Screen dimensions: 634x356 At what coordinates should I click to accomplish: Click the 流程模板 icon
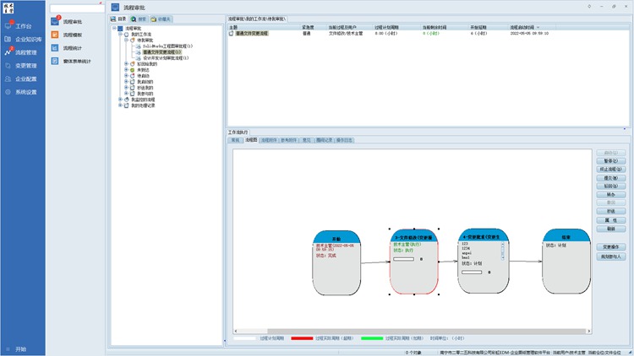(x=54, y=35)
